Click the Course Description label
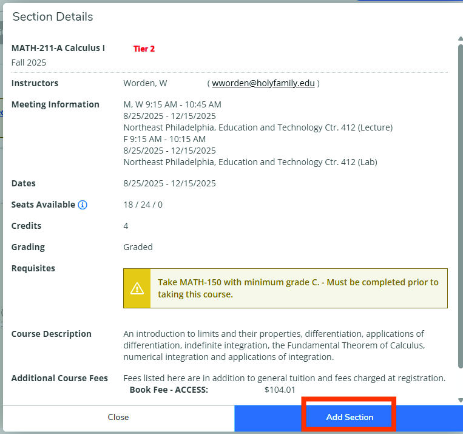The height and width of the screenshot is (434, 463). (x=52, y=334)
